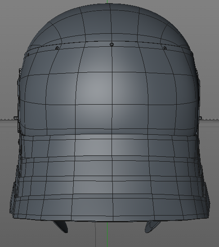
Task: Click the horizontal axis line right of the helmet
Action: 210,119
